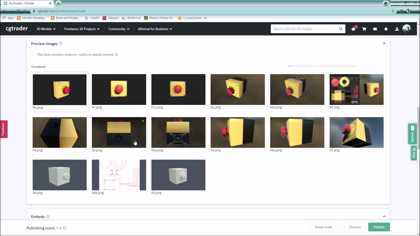Click the info icon beside violence checkbox label
420x236 pixels.
pyautogui.click(x=116, y=55)
